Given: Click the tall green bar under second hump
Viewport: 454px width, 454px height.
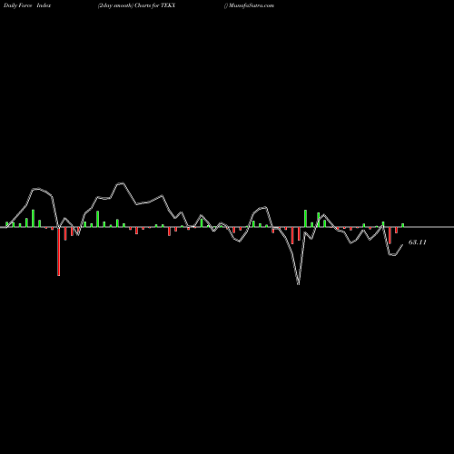Looking at the screenshot, I should (x=98, y=219).
